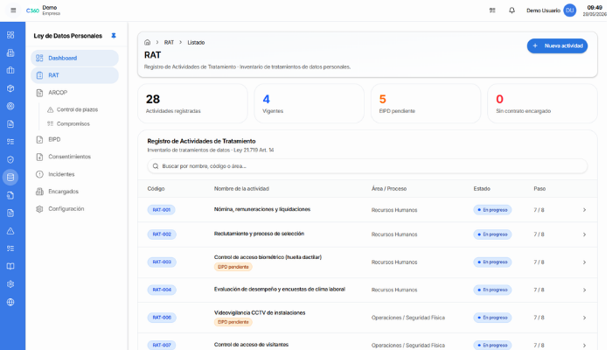Open notifications bell
612x350 pixels.
click(x=511, y=10)
